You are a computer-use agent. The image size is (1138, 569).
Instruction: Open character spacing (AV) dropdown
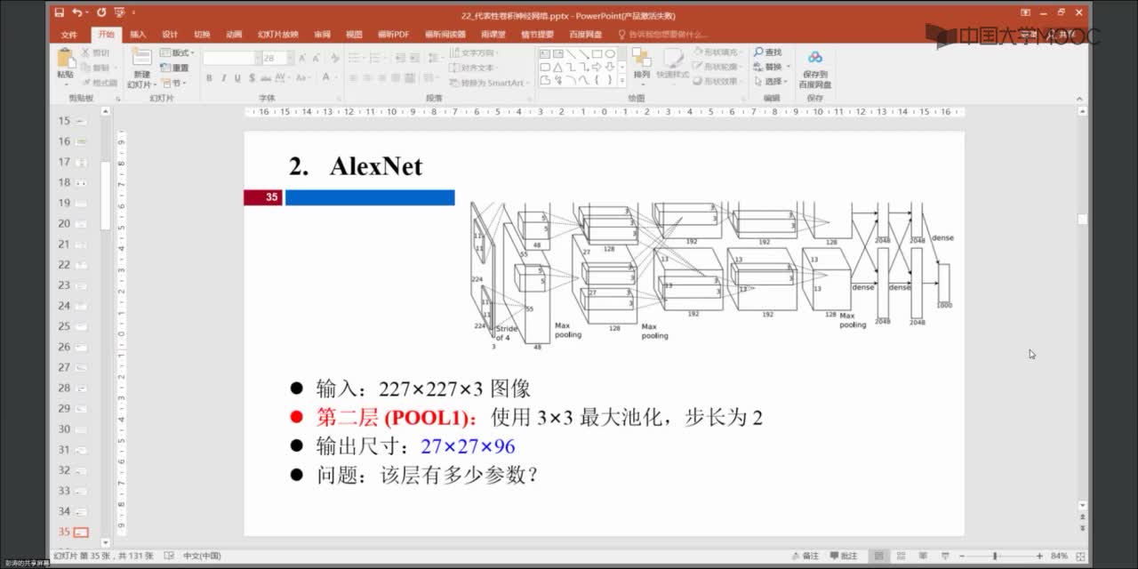[x=284, y=78]
